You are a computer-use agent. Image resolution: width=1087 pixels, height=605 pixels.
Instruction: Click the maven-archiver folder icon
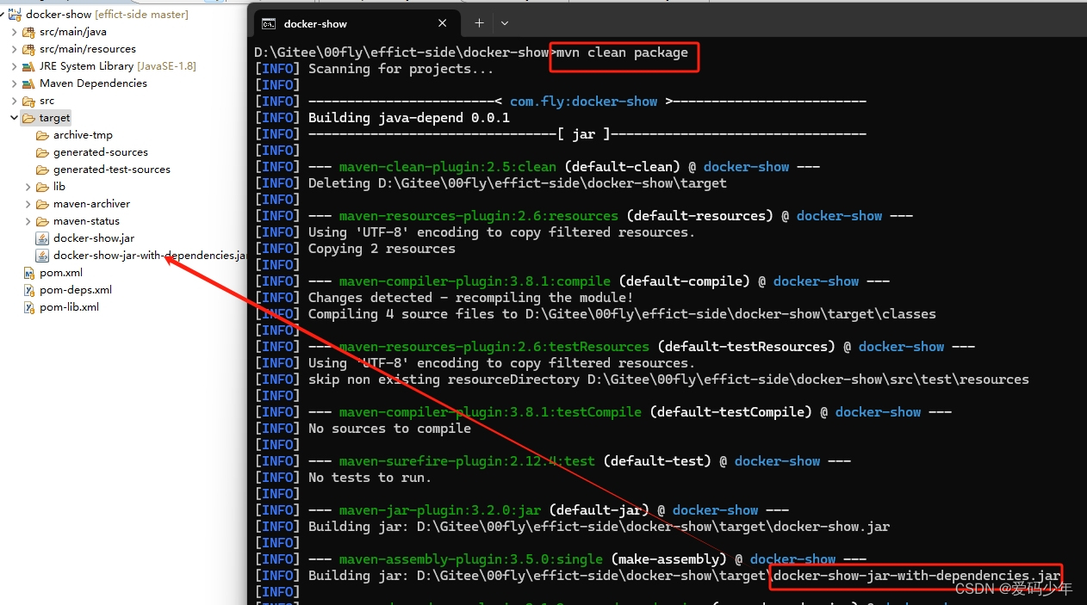(43, 204)
